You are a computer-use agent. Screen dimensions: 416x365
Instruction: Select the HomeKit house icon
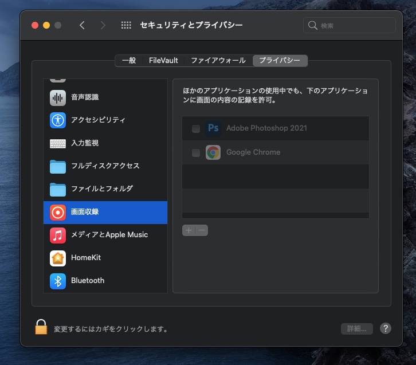[x=58, y=258]
